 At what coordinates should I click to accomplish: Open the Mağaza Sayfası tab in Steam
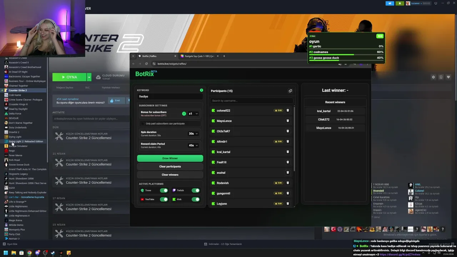click(65, 87)
